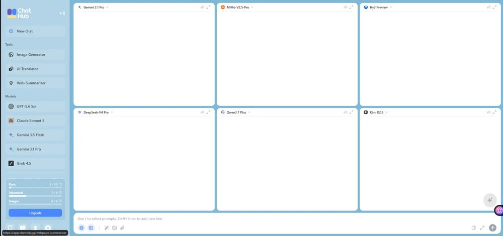
Task: Open the MiMo-V2.5-Pro model dropdown
Action: pyautogui.click(x=252, y=7)
